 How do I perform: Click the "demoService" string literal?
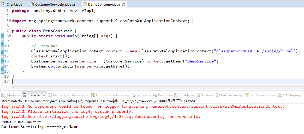[x=200, y=61]
